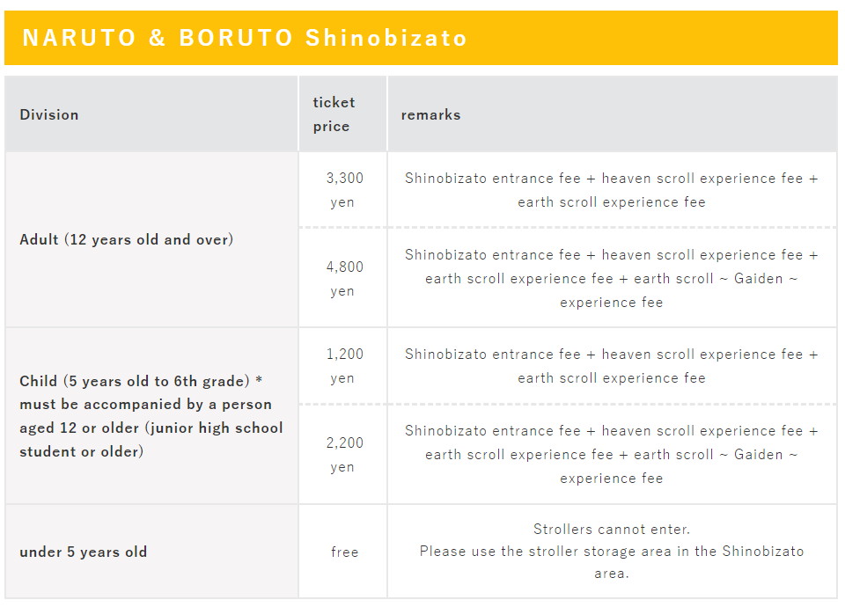Image resolution: width=845 pixels, height=607 pixels.
Task: Select the child Gaiden experience fee remarks
Action: (612, 454)
